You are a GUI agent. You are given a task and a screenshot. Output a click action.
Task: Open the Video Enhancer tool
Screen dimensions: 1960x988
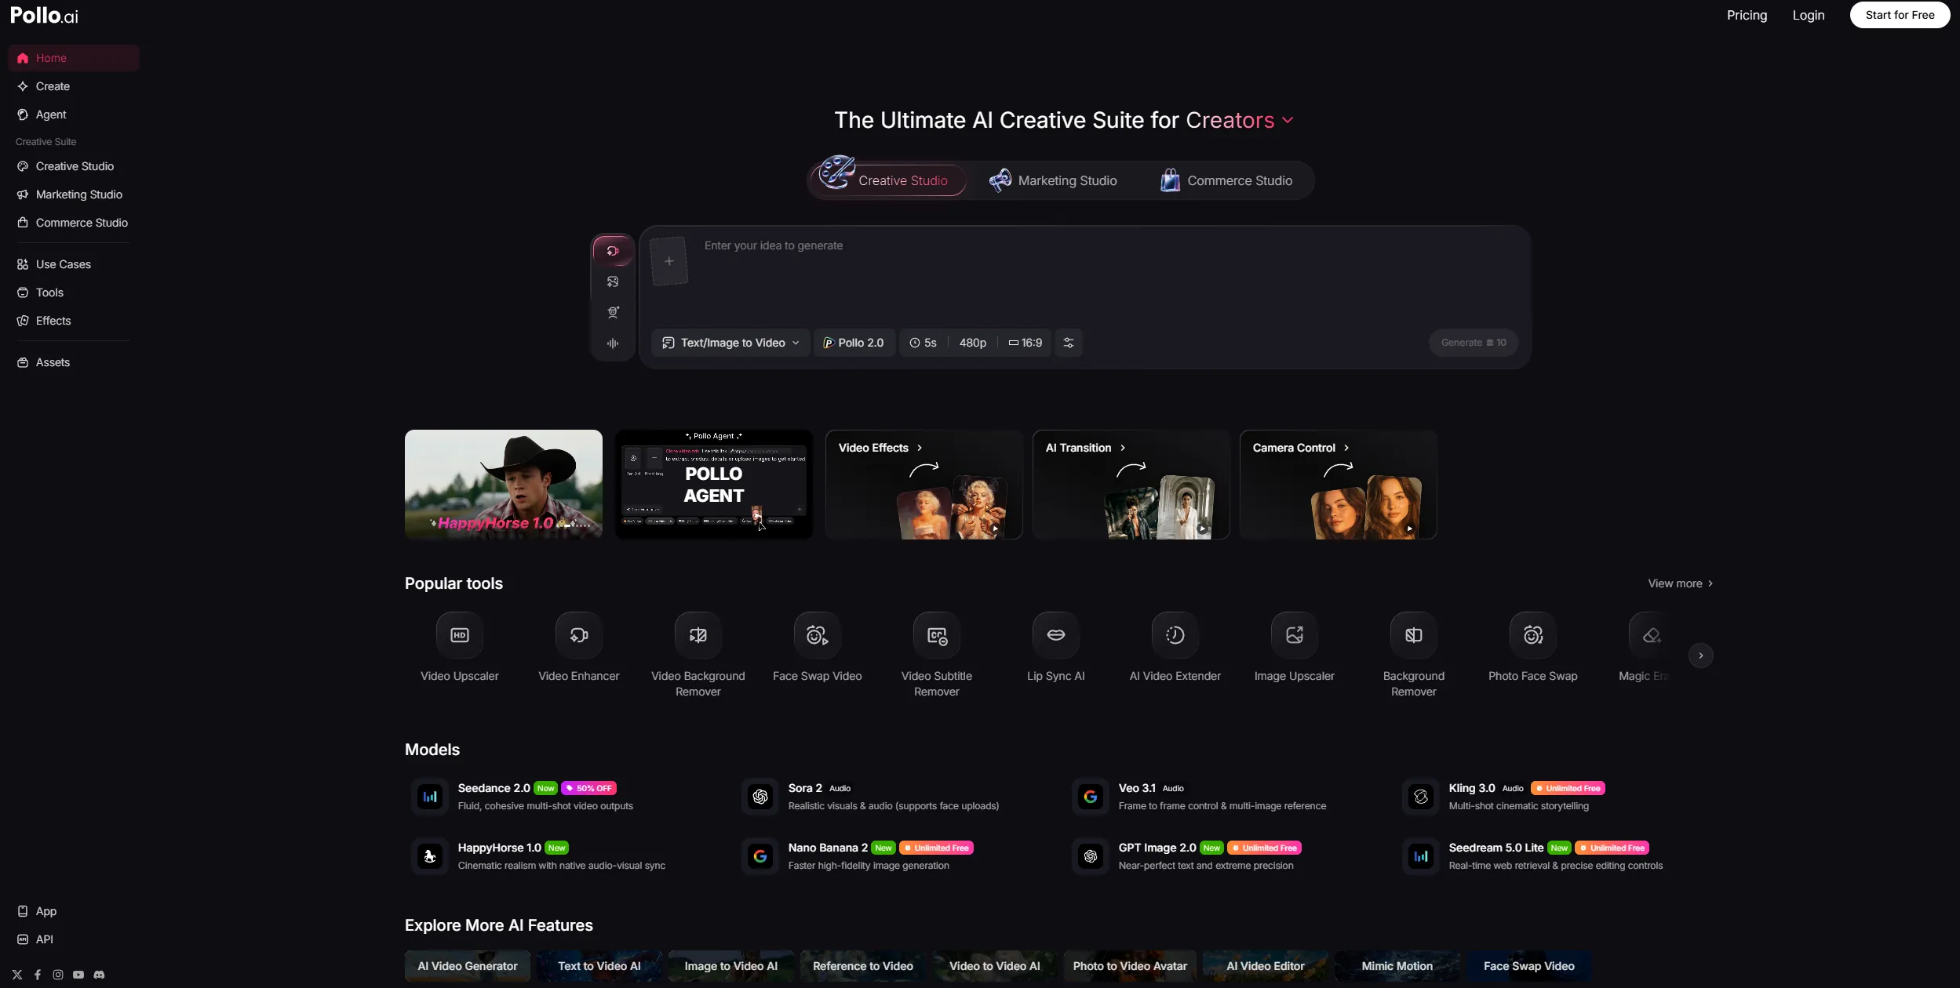[579, 648]
